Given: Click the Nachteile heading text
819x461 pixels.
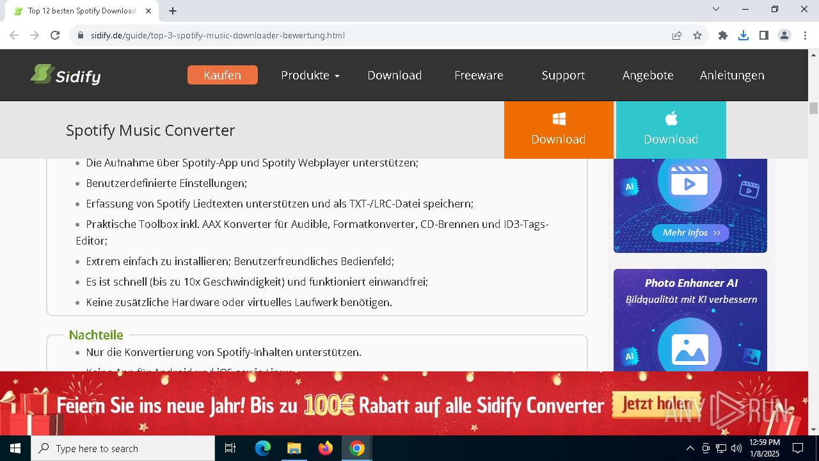Looking at the screenshot, I should click(x=96, y=335).
